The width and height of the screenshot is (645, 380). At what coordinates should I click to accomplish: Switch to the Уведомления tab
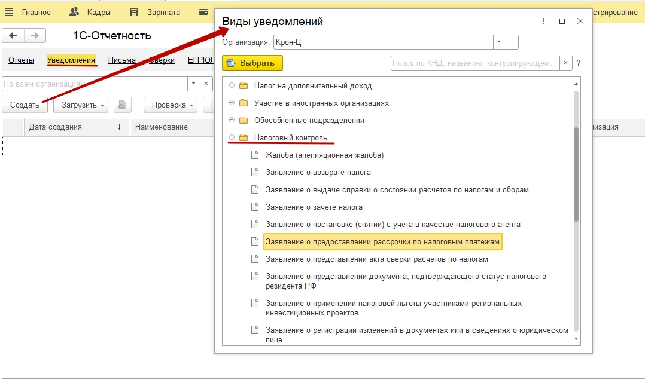[x=71, y=60]
